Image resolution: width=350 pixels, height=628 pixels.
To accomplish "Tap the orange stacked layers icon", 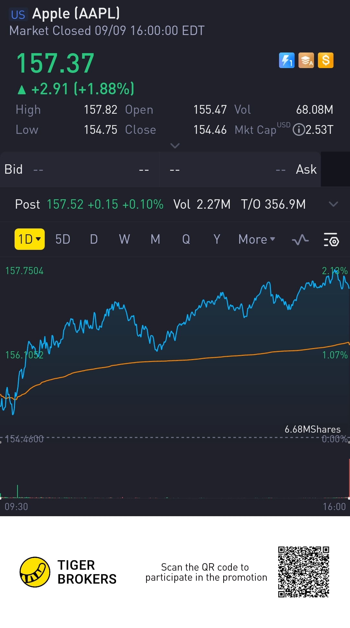I will coord(306,60).
